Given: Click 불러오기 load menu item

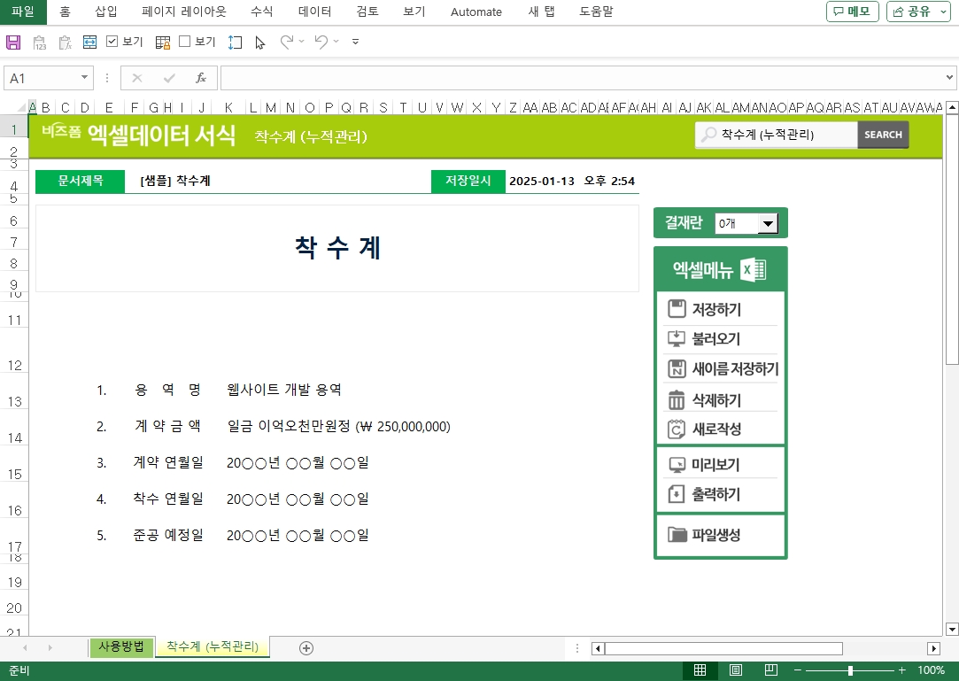Looking at the screenshot, I should (x=720, y=338).
